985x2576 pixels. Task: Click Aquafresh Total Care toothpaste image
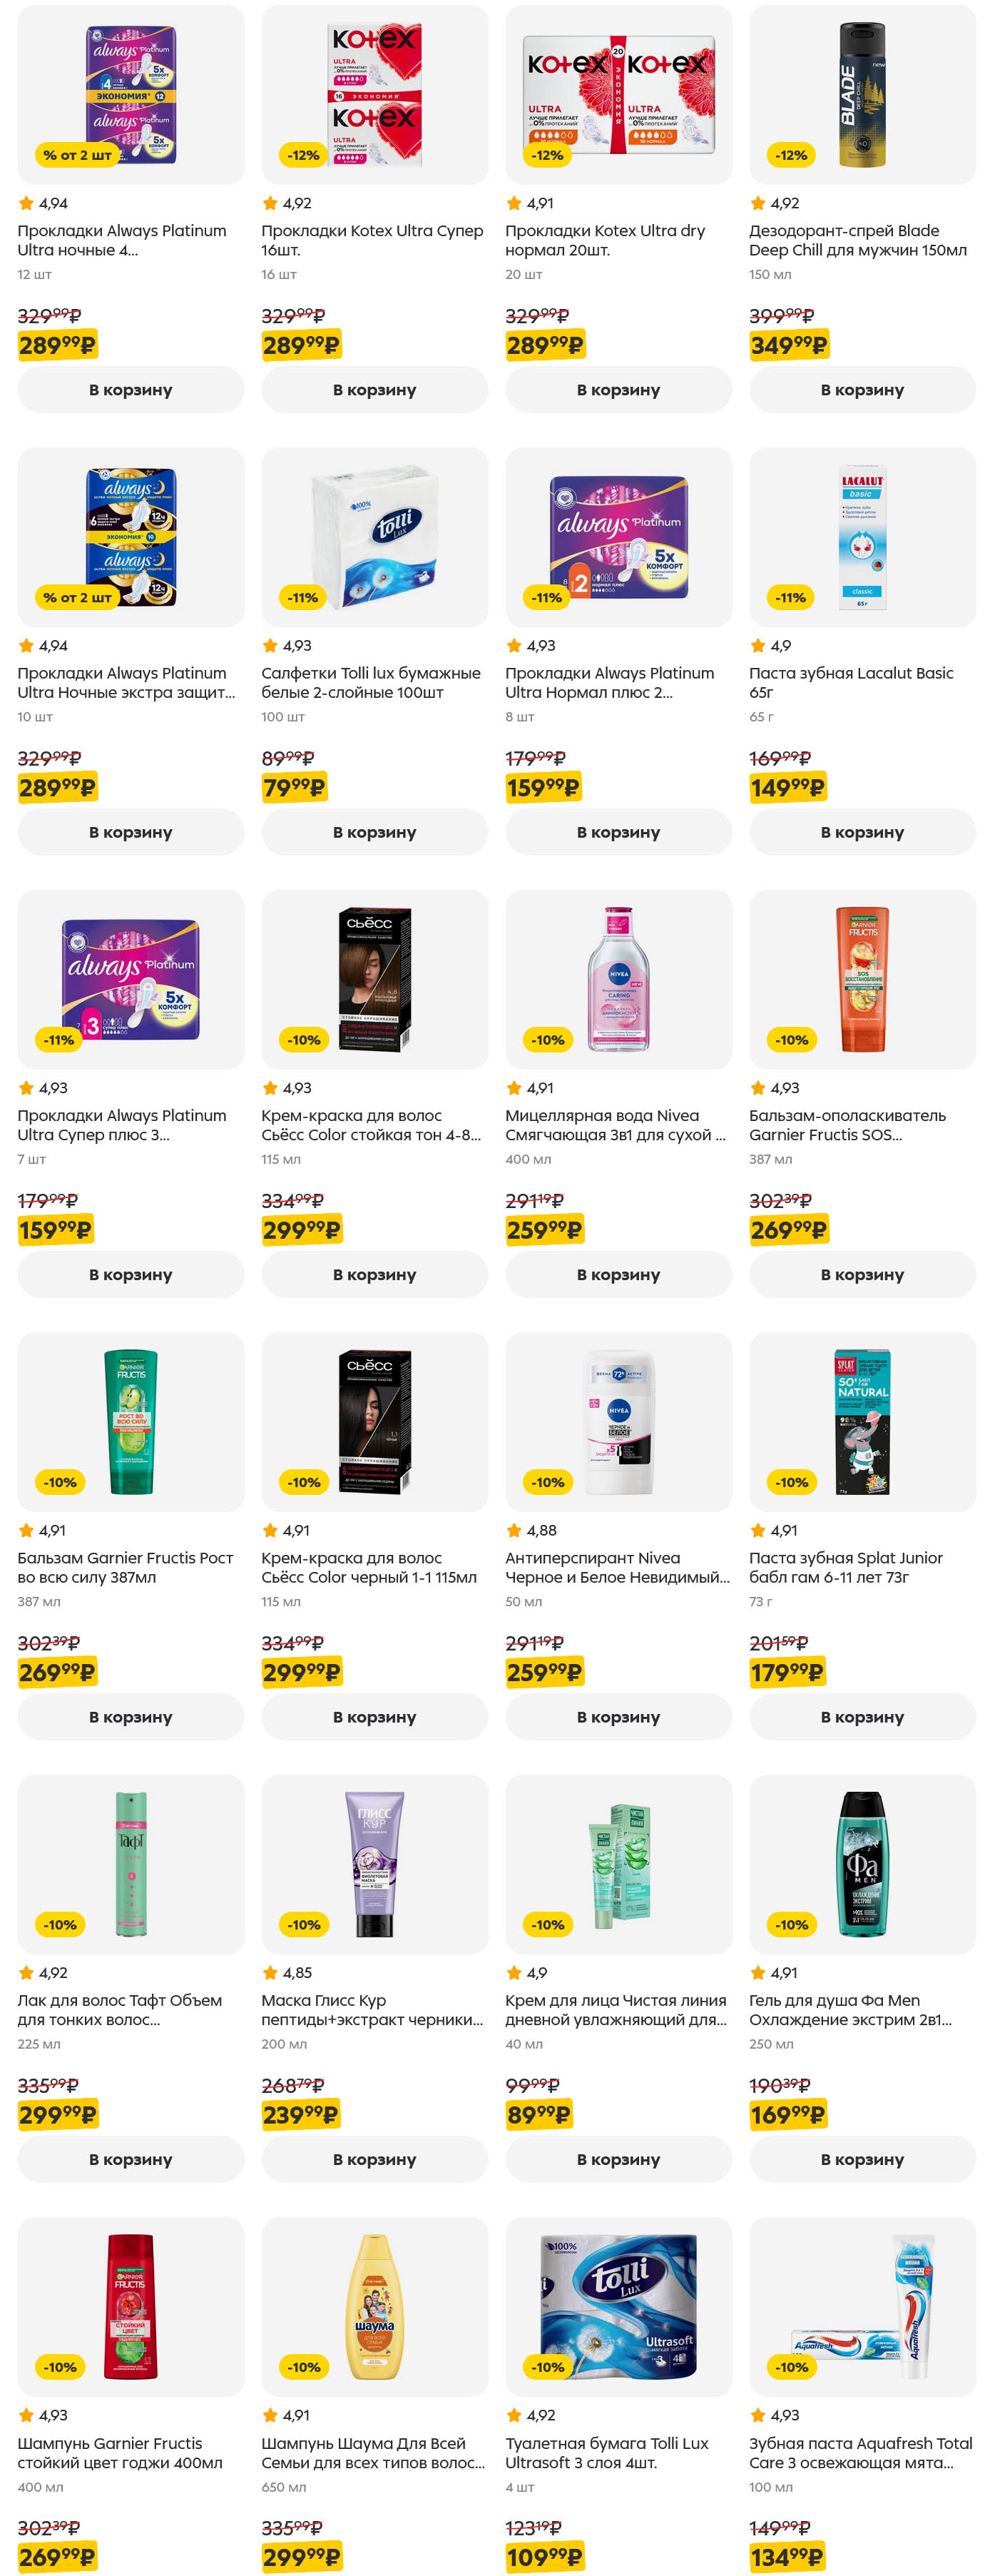pyautogui.click(x=861, y=2306)
